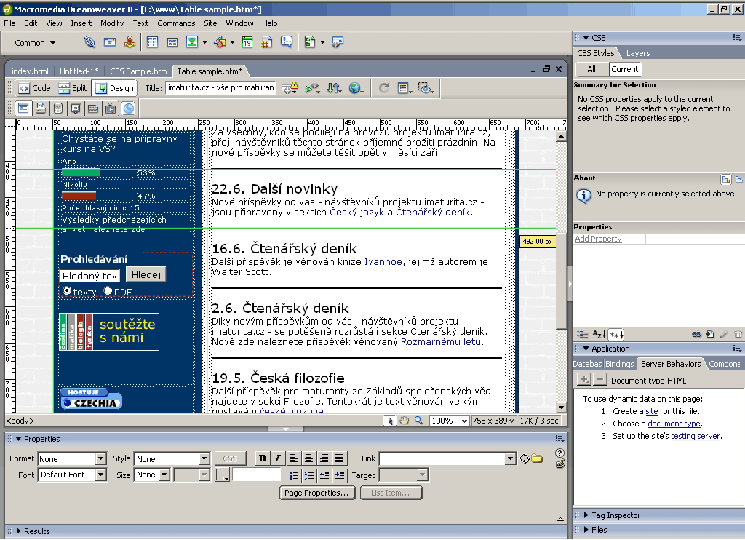This screenshot has width=745, height=540.
Task: Toggle unordered list formatting
Action: click(294, 475)
